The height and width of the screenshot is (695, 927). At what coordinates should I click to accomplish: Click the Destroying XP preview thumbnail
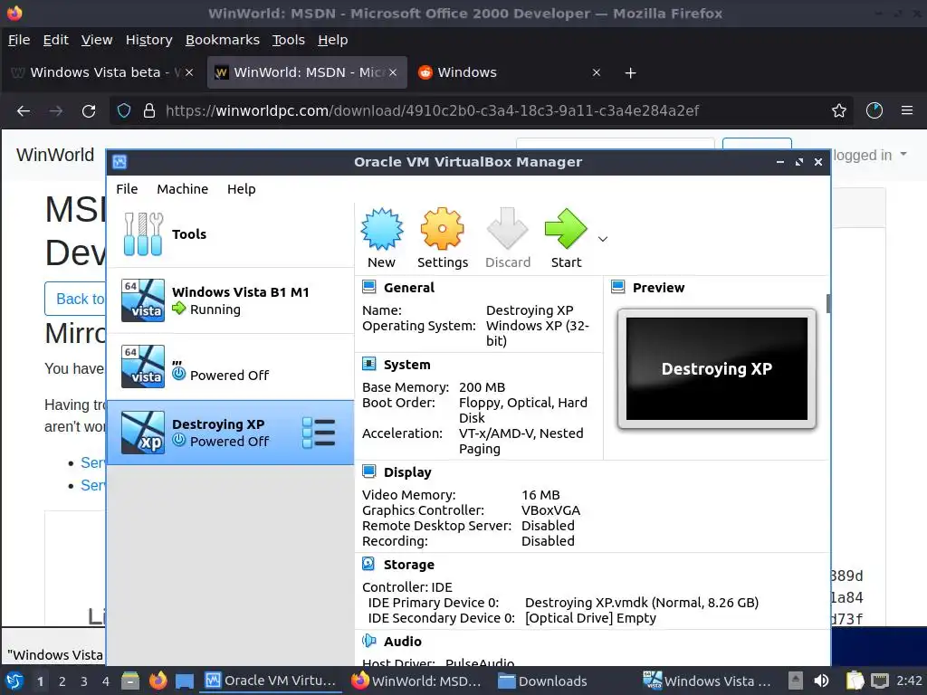click(x=717, y=369)
